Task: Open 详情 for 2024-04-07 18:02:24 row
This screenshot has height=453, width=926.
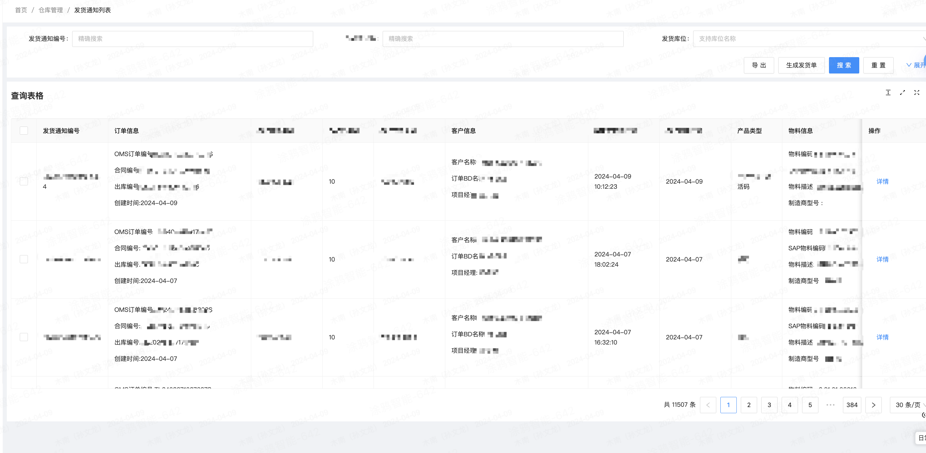Action: pos(882,259)
